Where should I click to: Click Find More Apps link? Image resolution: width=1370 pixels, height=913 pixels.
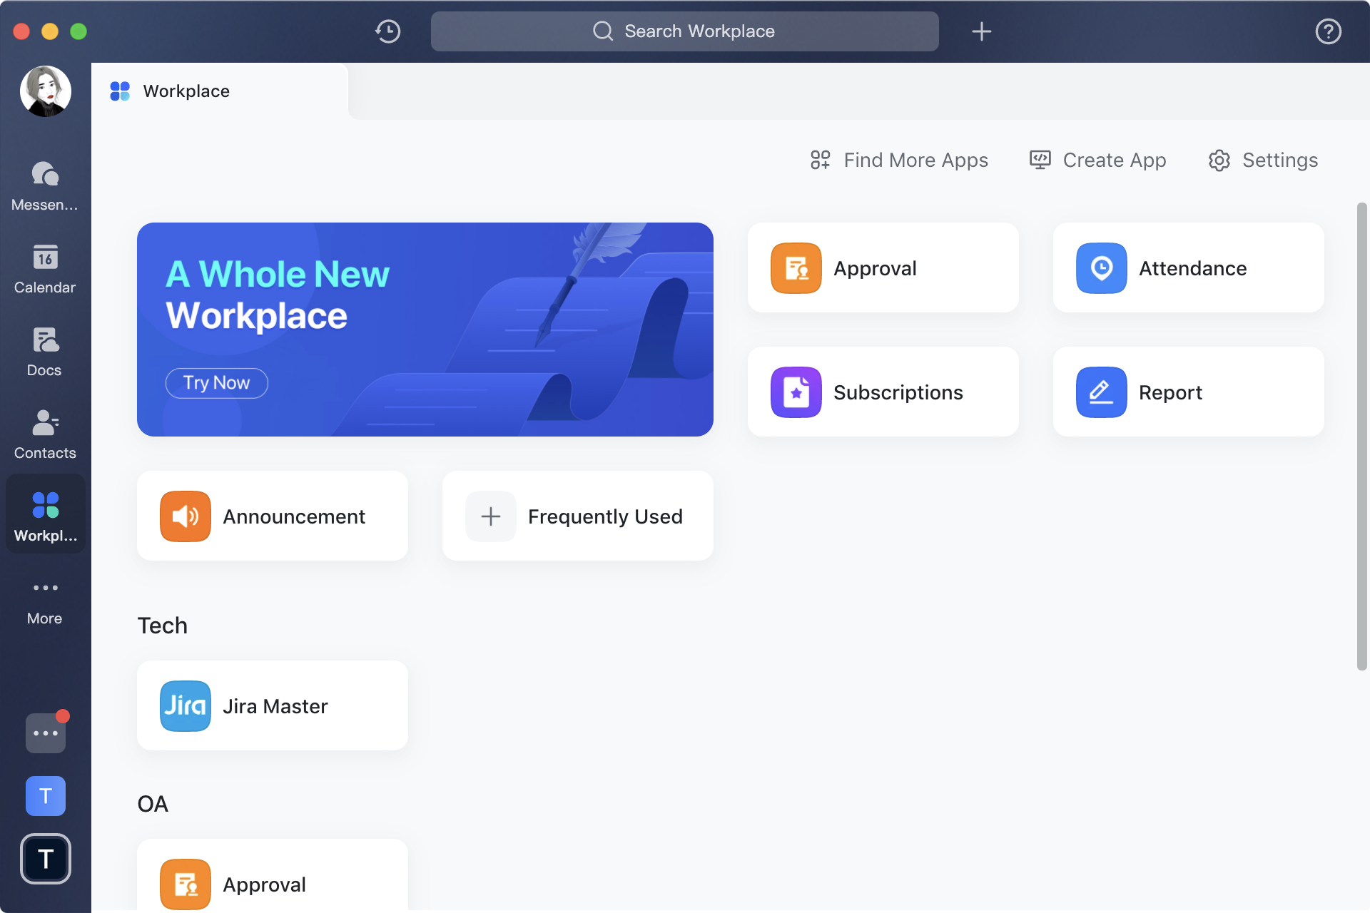coord(900,160)
